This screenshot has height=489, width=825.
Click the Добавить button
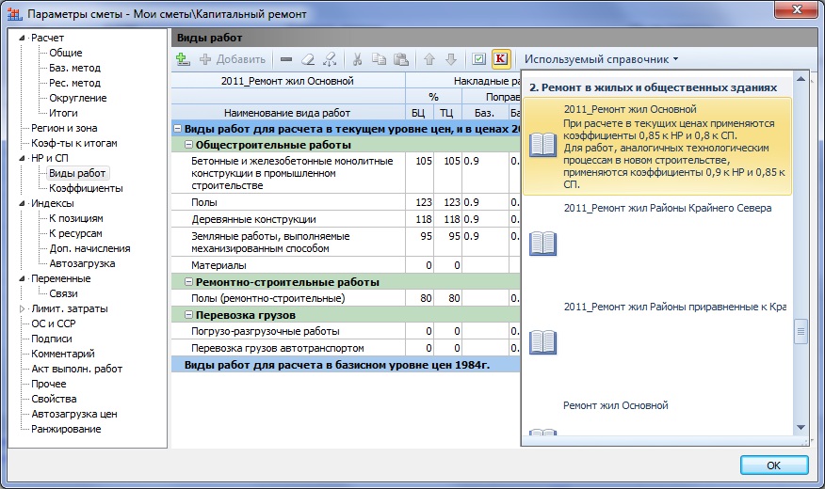point(233,59)
